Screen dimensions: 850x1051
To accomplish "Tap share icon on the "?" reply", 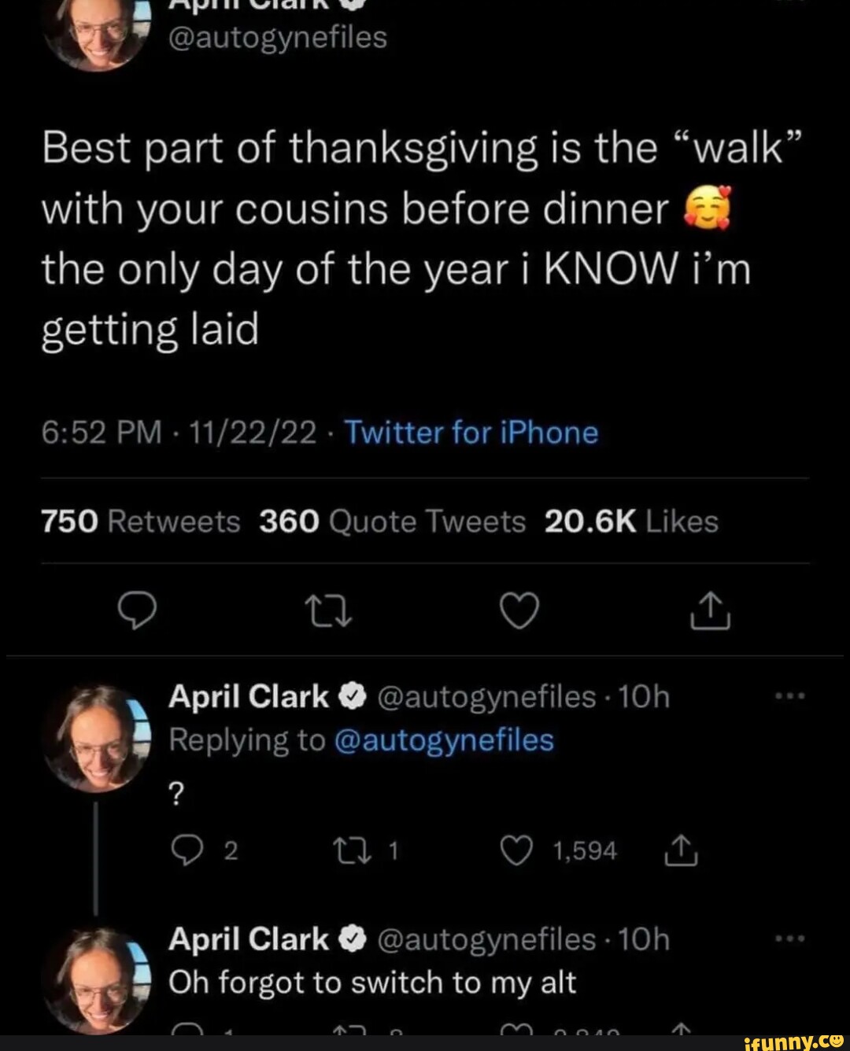I will (682, 851).
